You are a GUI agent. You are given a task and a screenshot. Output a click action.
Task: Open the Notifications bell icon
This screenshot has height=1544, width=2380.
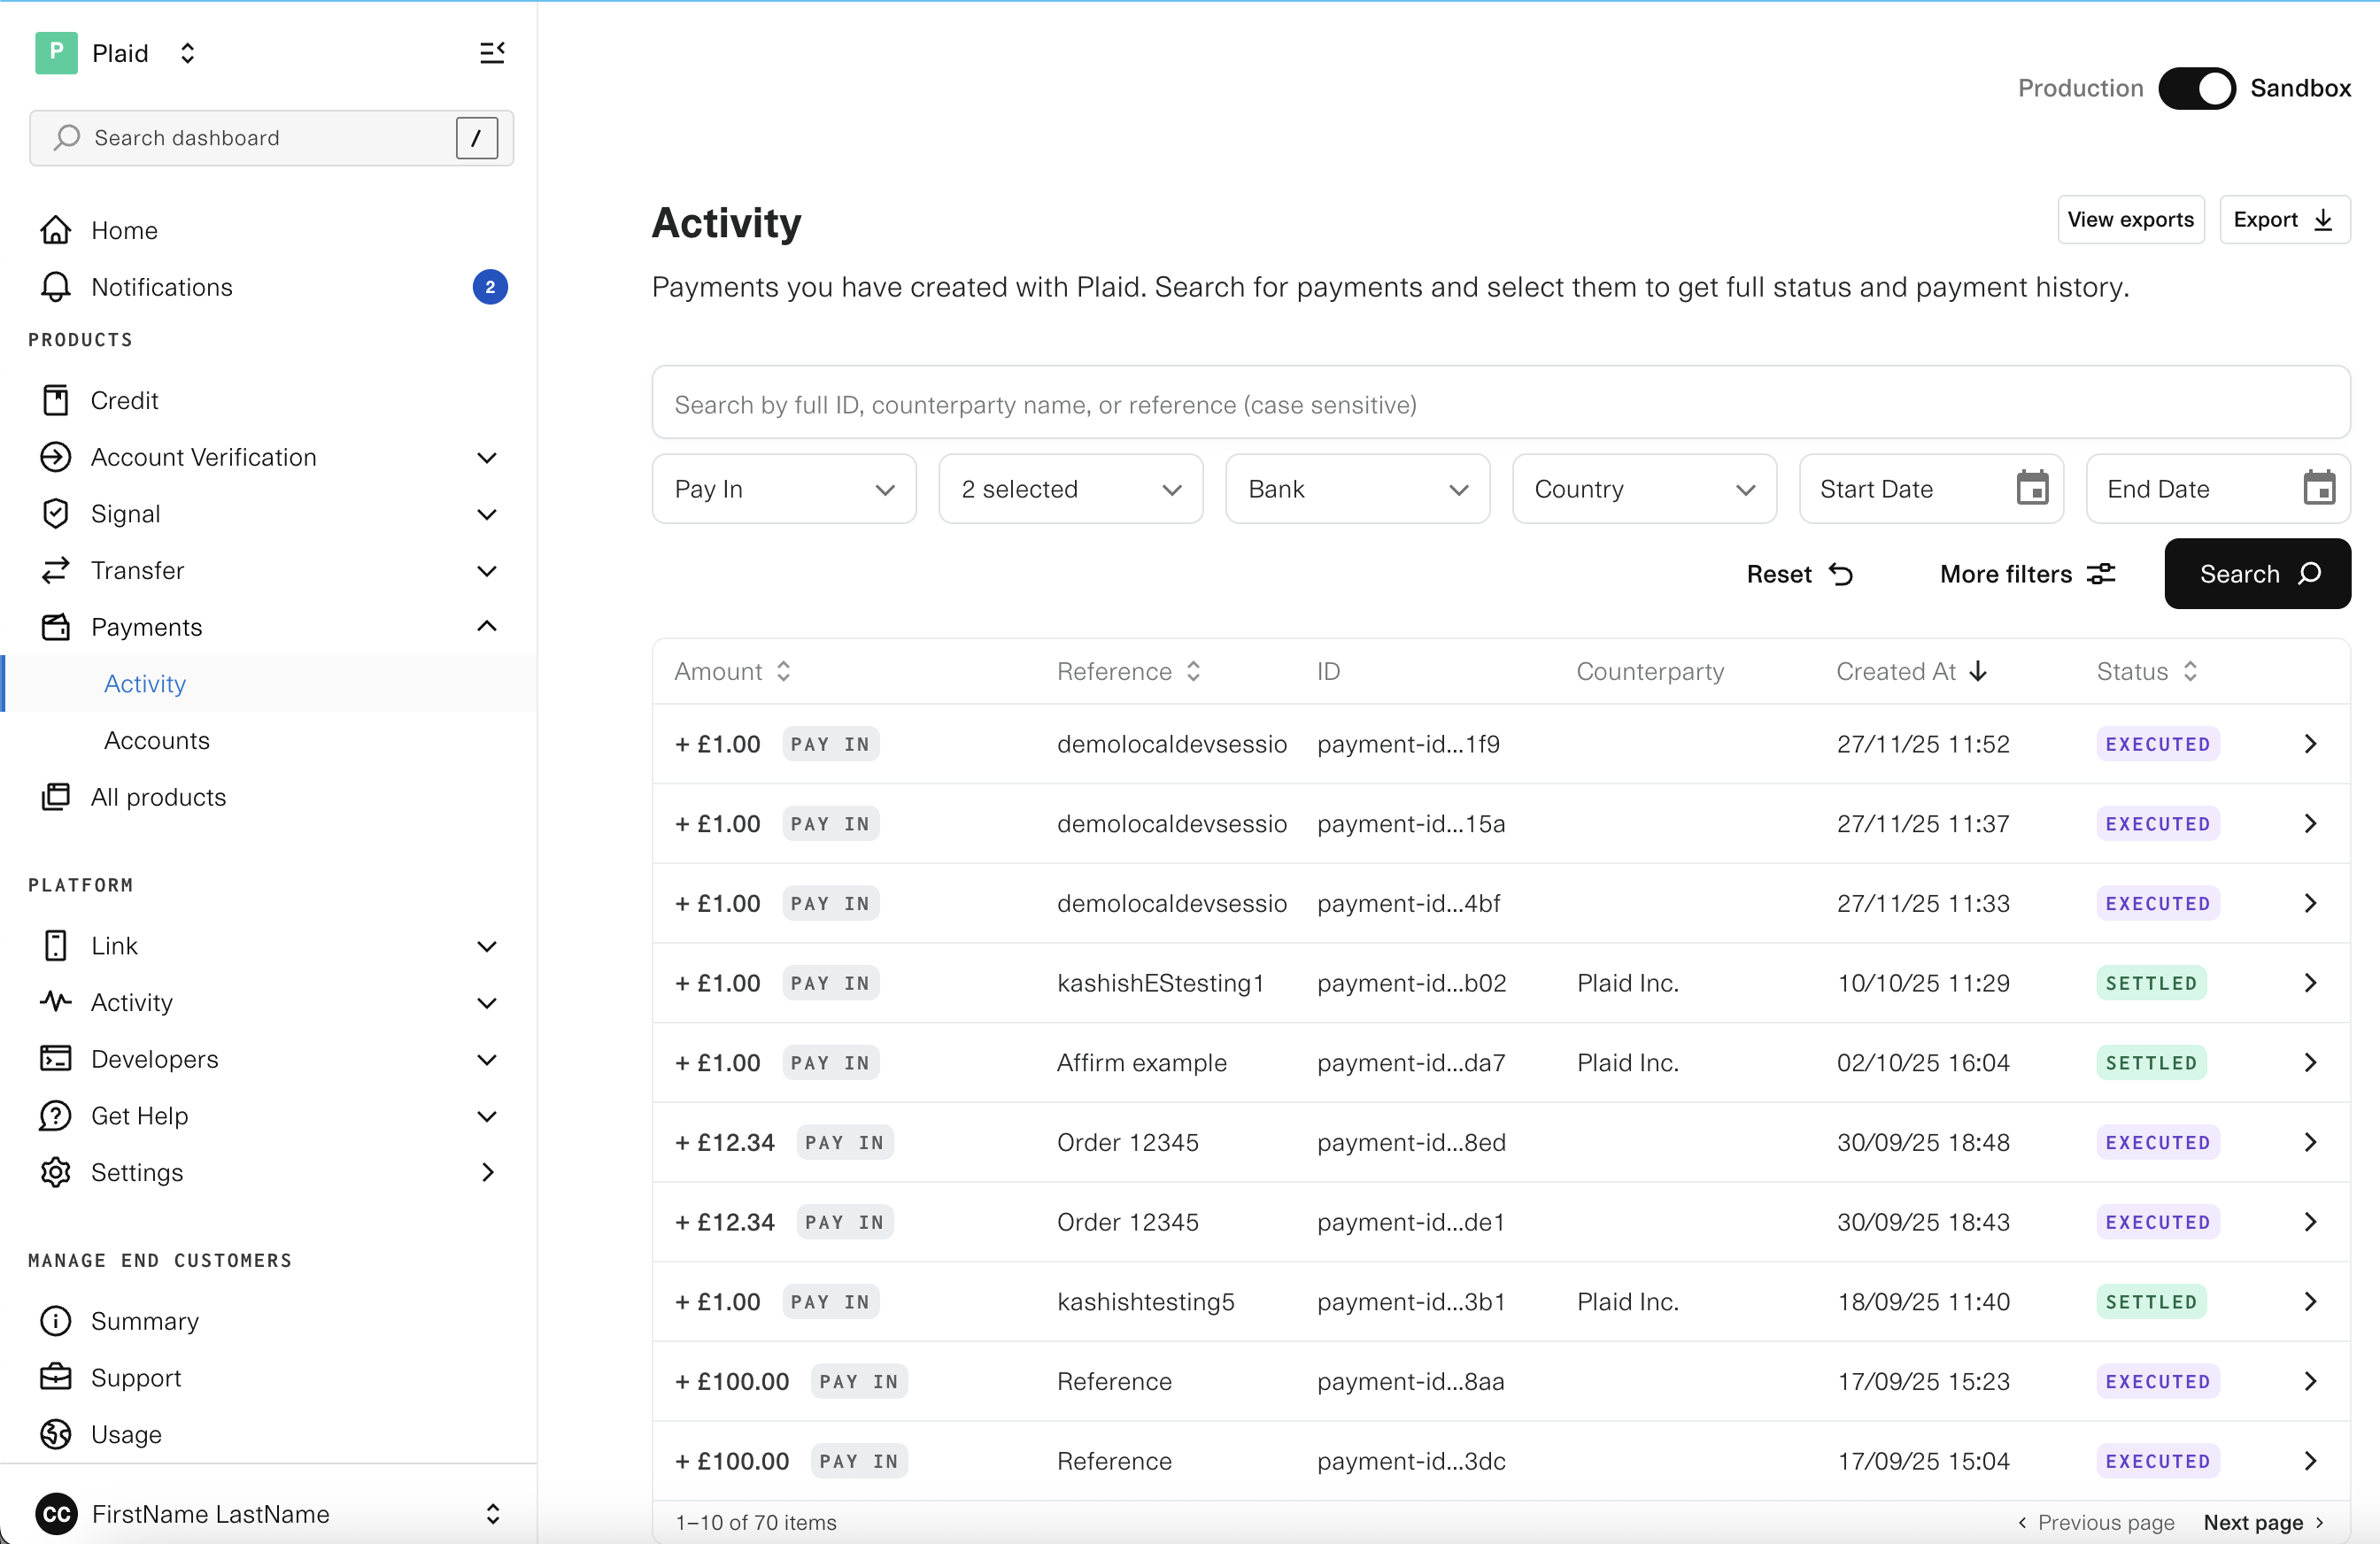click(55, 287)
